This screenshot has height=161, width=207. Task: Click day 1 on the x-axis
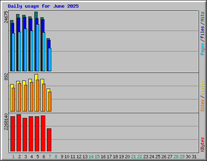13,157
